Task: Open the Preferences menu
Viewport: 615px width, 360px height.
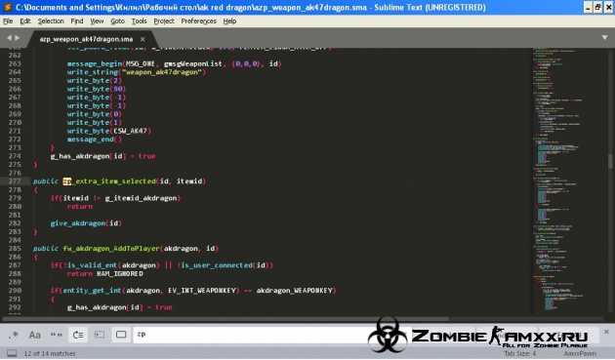Action: tap(198, 21)
